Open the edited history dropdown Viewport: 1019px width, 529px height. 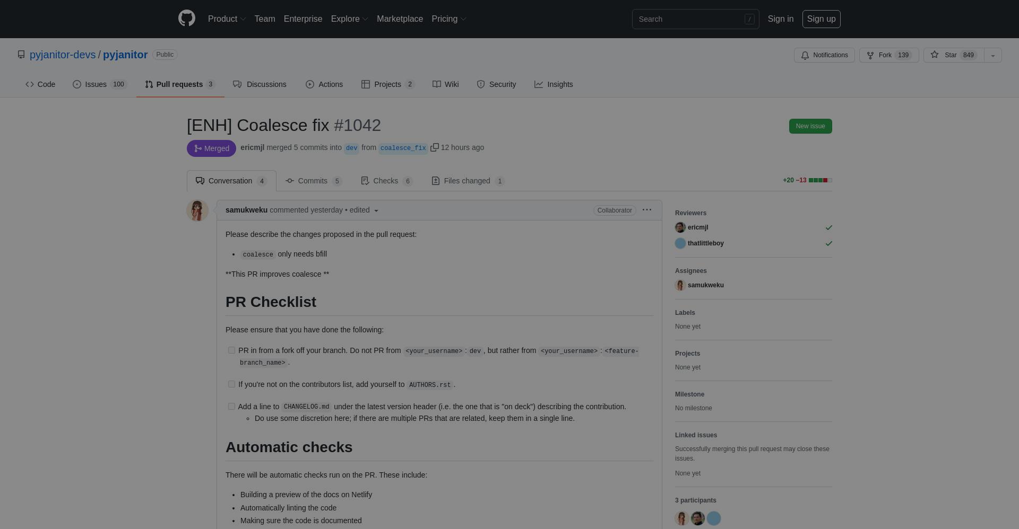(364, 210)
